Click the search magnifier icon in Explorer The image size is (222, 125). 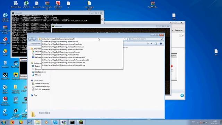pyautogui.click(x=162, y=39)
